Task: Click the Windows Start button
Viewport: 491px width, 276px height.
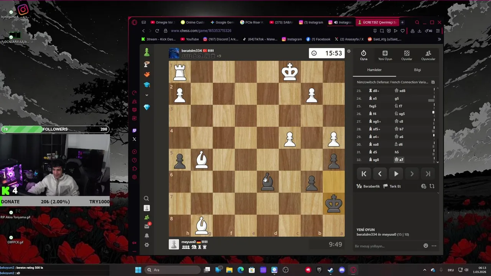Action: [x=138, y=270]
